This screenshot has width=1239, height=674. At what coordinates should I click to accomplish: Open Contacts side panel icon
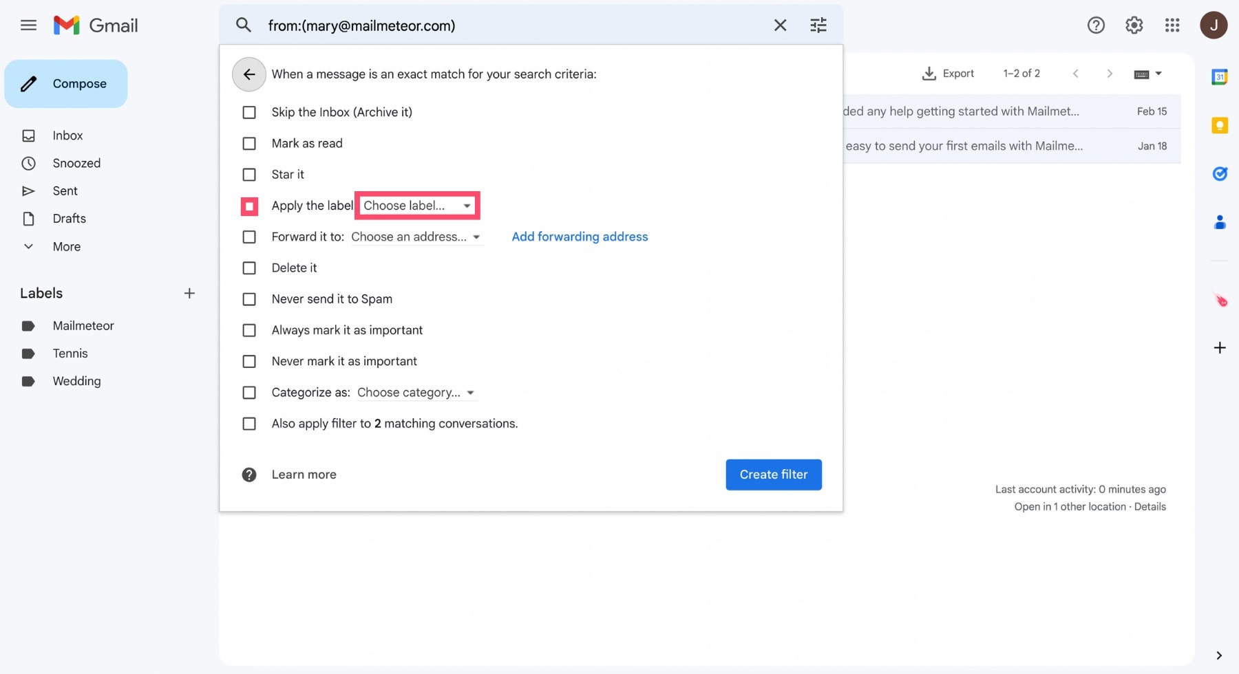pos(1220,222)
